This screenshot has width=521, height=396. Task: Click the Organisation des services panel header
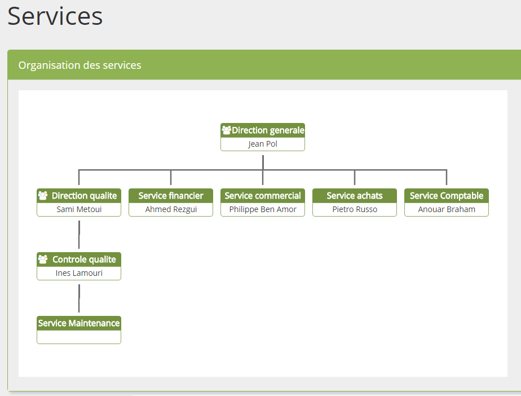click(264, 65)
